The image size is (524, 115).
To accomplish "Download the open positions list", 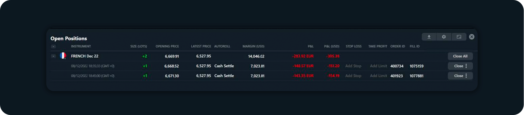I will (x=429, y=37).
